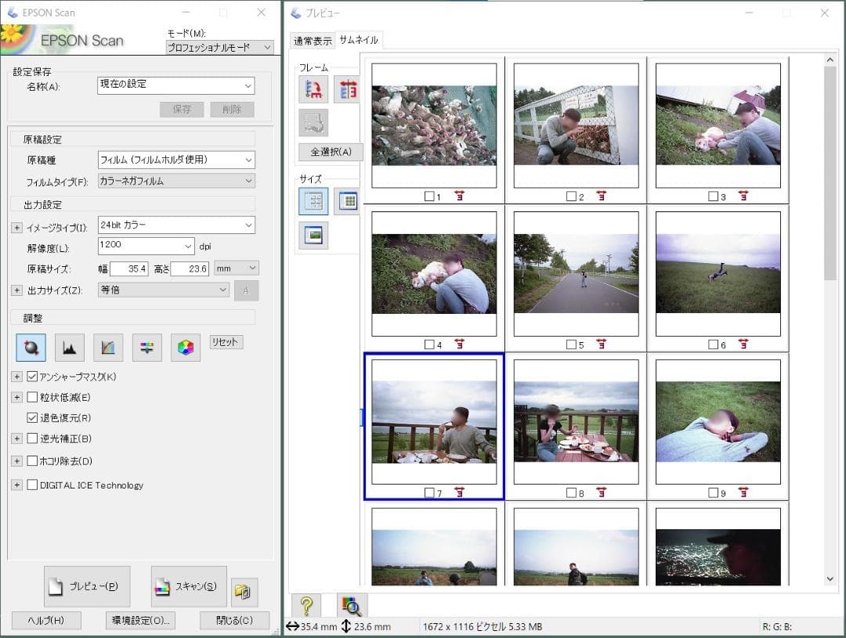Enable the 粒状低減 checkbox
Viewport: 846px width, 638px height.
[x=33, y=397]
